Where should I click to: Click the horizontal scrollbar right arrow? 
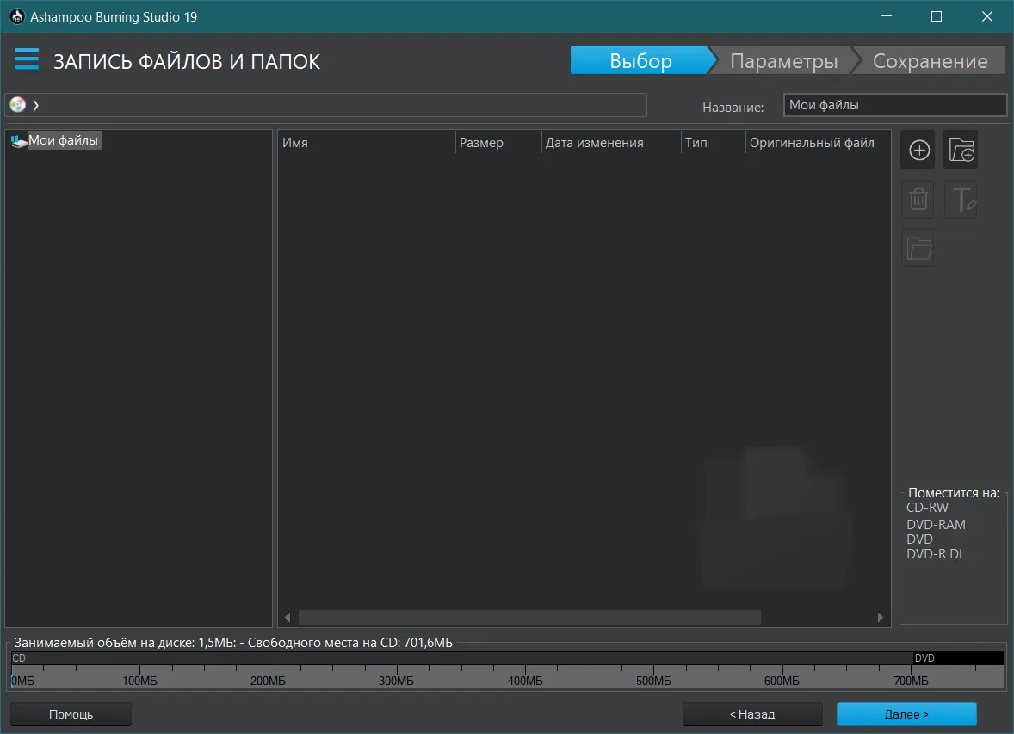click(880, 618)
